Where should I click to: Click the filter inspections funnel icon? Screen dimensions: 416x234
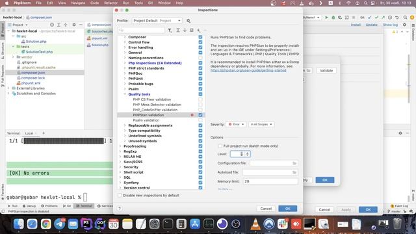tap(170, 31)
